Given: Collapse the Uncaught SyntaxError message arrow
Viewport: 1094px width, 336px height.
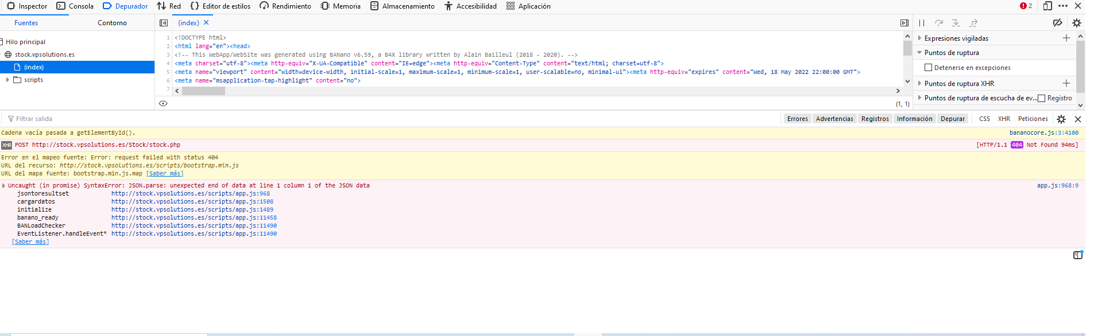Looking at the screenshot, I should pyautogui.click(x=3, y=186).
